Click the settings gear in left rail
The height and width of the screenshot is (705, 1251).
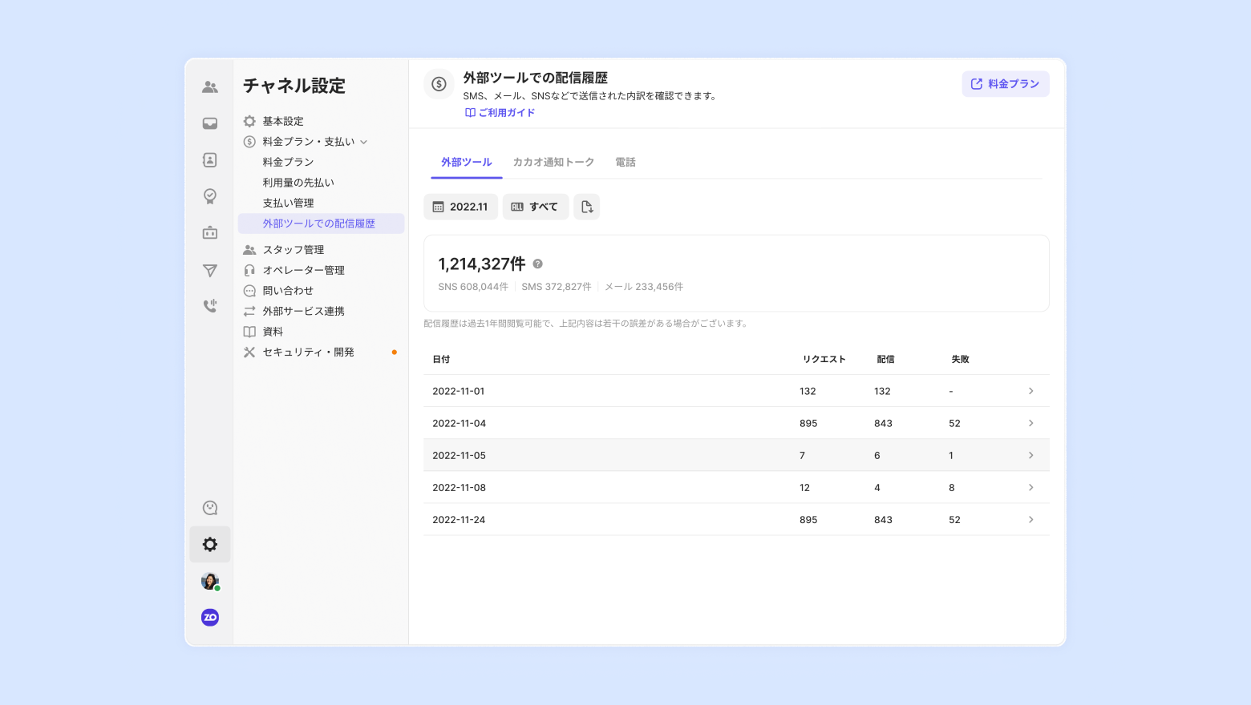pos(210,545)
